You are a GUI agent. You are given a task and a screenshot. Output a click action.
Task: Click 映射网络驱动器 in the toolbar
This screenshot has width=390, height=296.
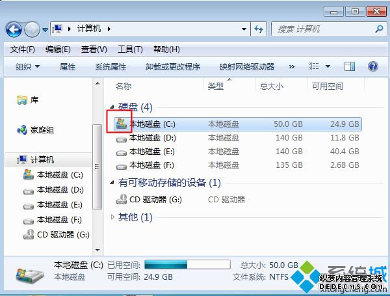pos(247,66)
